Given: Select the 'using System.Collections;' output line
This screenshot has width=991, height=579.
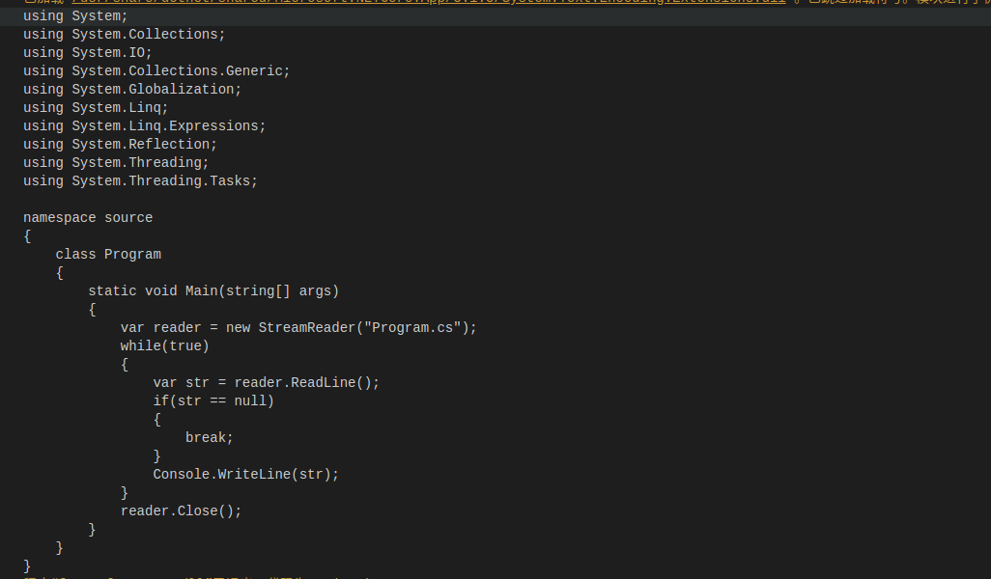Looking at the screenshot, I should [124, 34].
